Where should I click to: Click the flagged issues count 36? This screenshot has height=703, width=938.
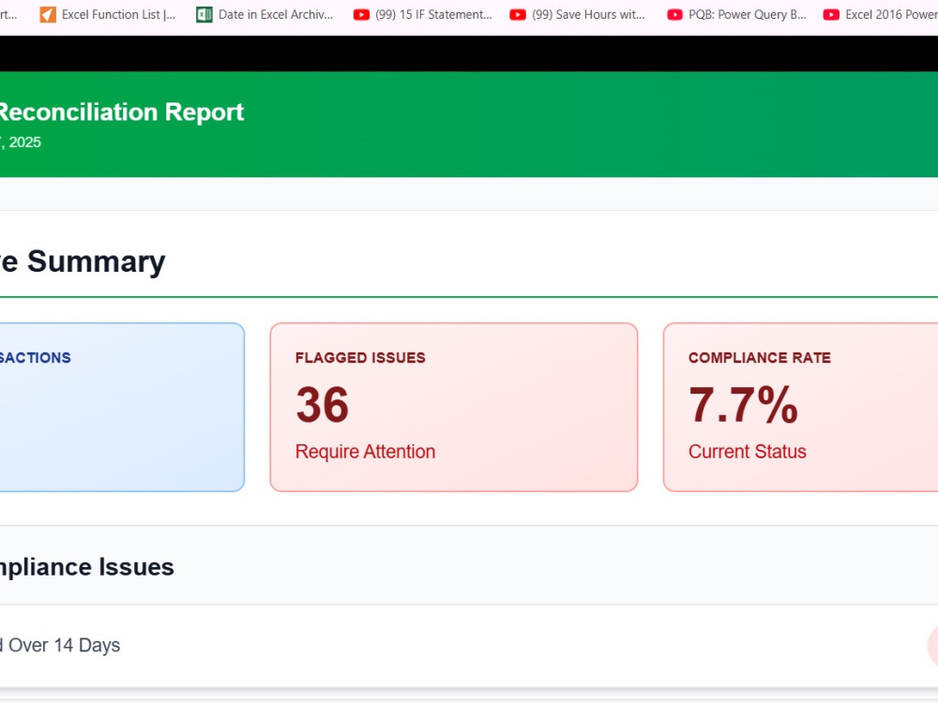pos(323,405)
